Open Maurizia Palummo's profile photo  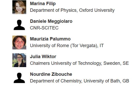(19, 43)
